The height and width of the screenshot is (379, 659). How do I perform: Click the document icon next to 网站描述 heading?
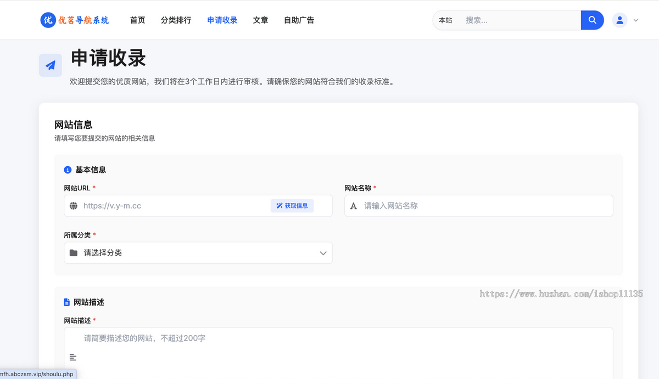(67, 302)
